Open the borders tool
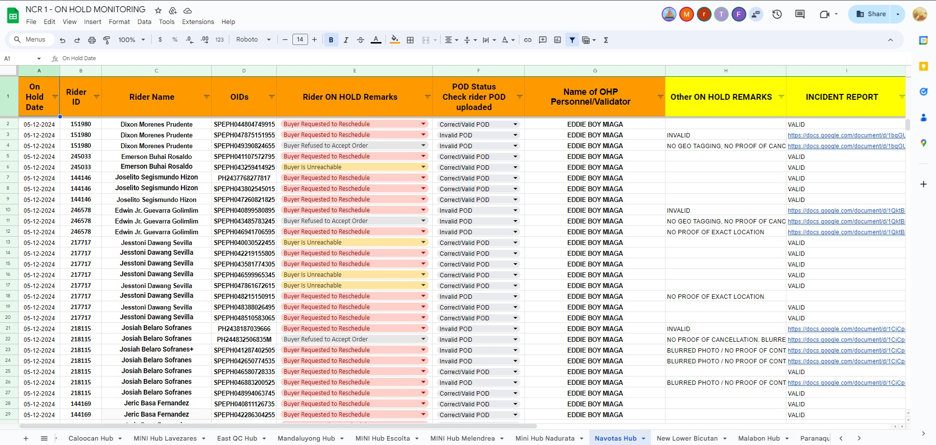This screenshot has height=445, width=936. [410, 40]
